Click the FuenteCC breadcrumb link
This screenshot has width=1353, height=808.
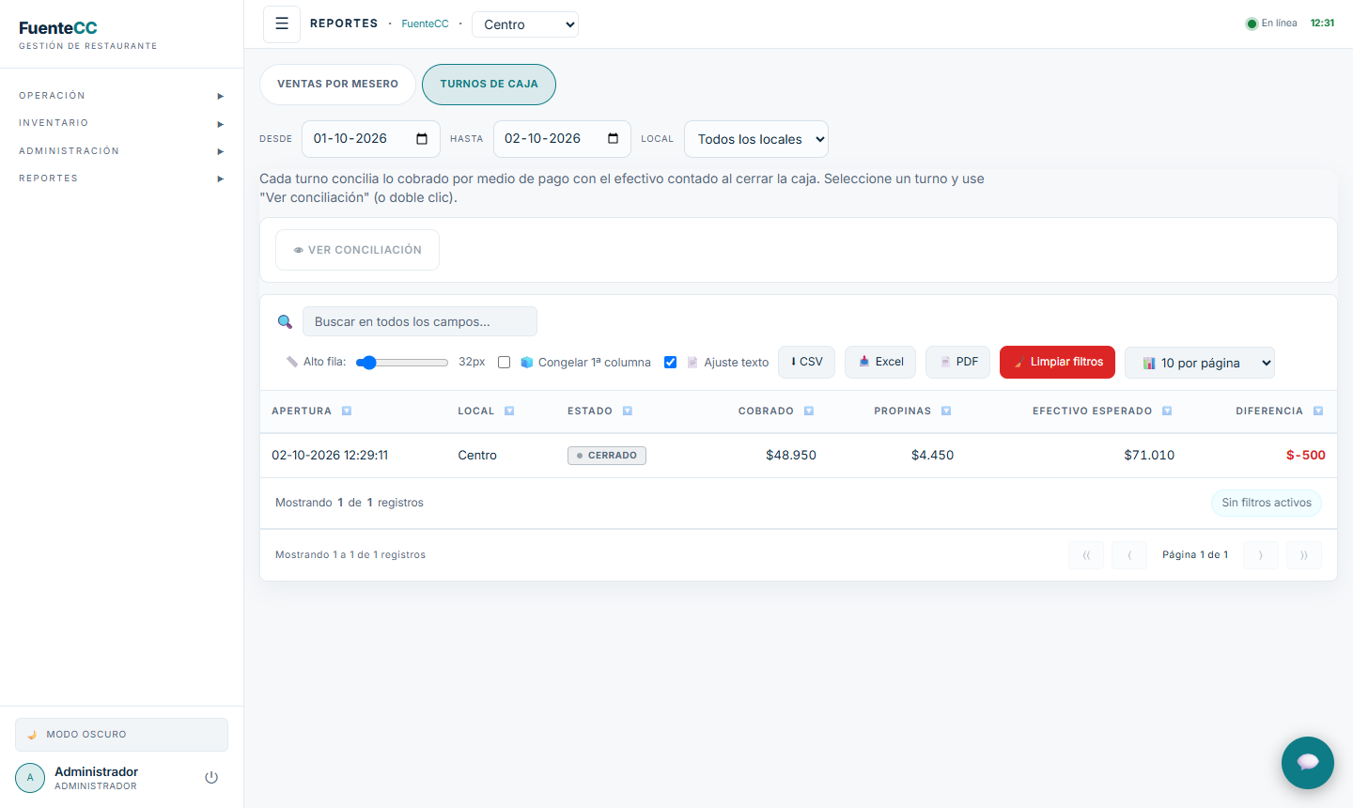point(425,24)
